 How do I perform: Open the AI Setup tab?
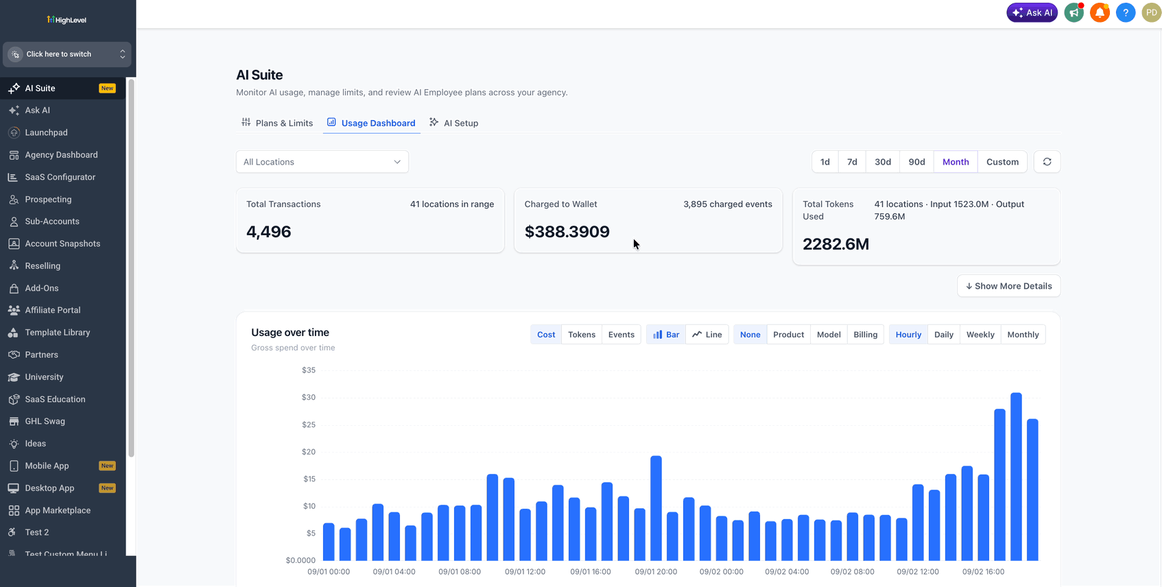pos(454,123)
